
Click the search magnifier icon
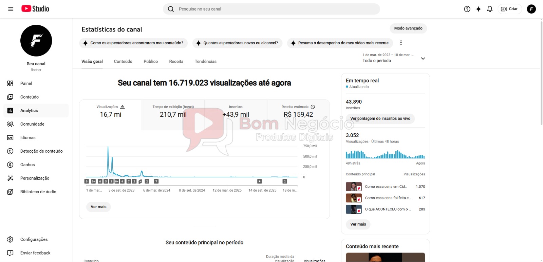[x=171, y=9]
